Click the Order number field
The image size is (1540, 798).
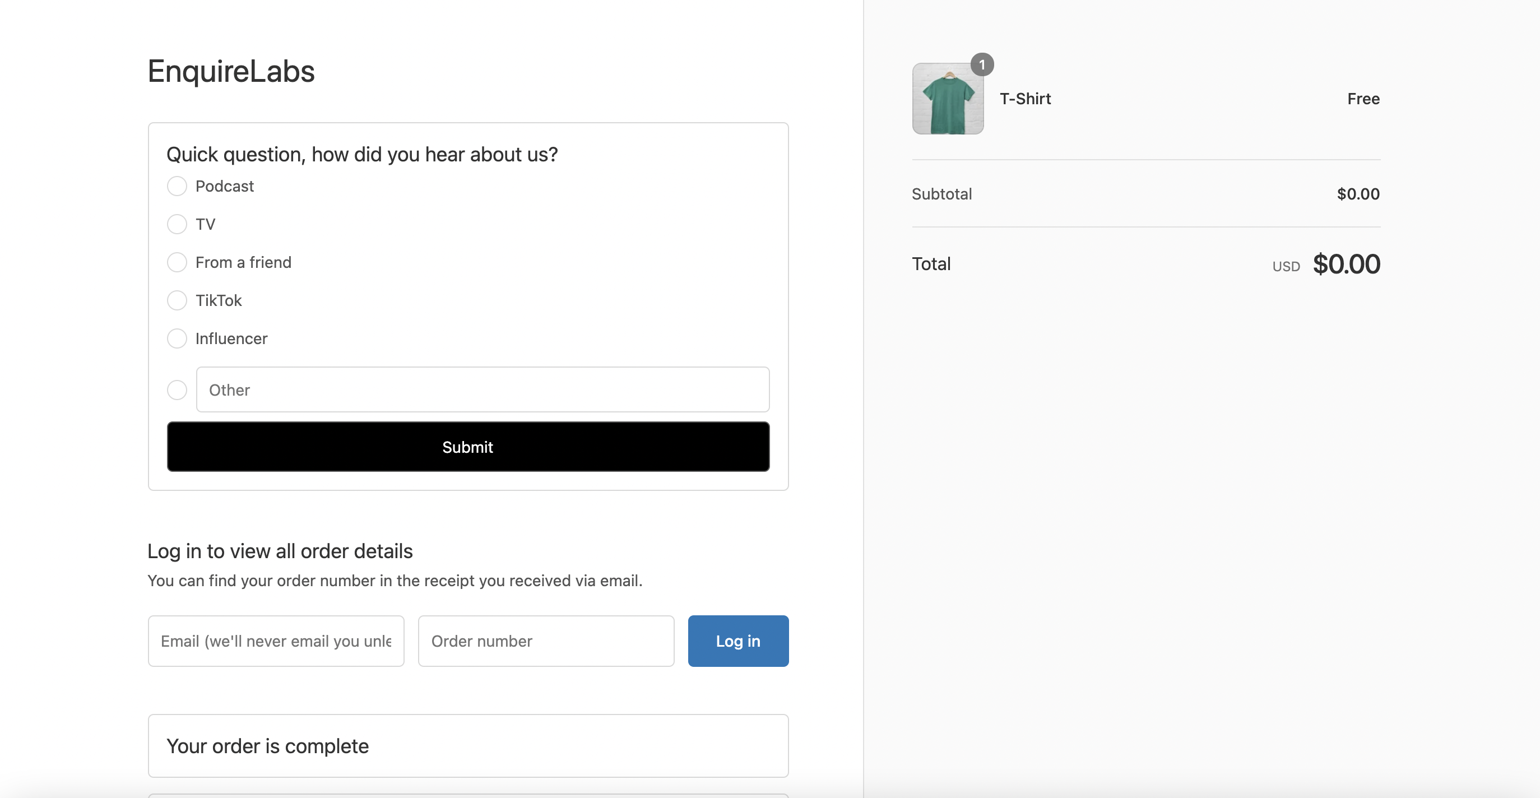coord(545,641)
